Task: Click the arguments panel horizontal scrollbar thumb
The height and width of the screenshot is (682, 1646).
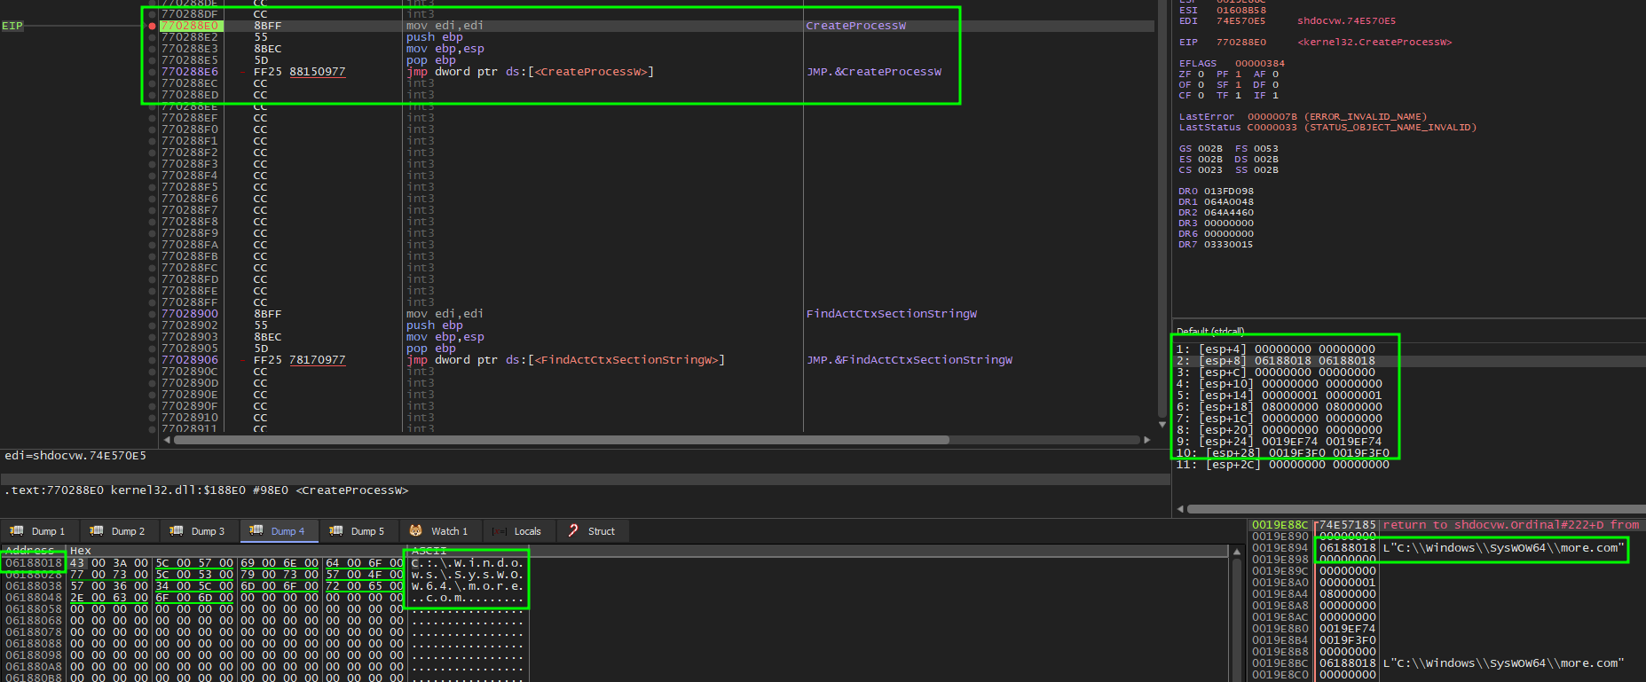Action: coord(1416,509)
